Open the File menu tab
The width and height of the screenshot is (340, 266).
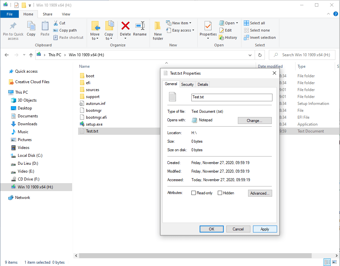tap(10, 14)
